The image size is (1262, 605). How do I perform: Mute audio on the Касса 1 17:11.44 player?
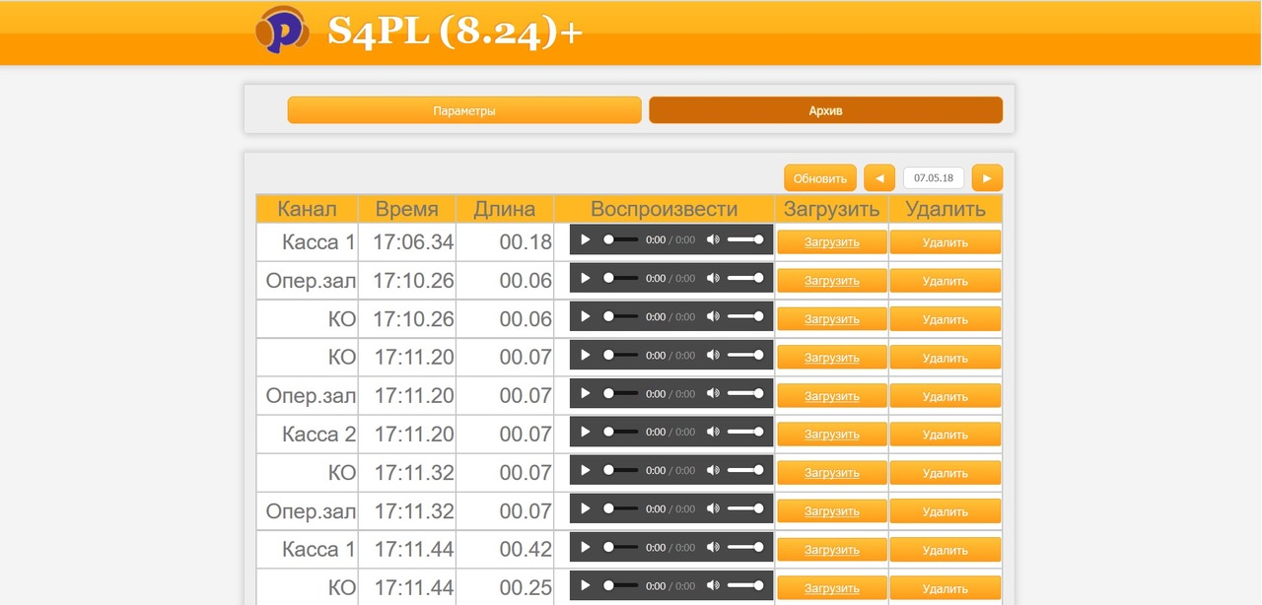point(713,547)
